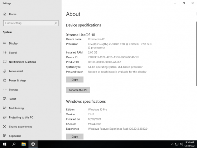Screen dimensions: 197x148
Task: Click the About page scrollbar
Action: (196, 54)
